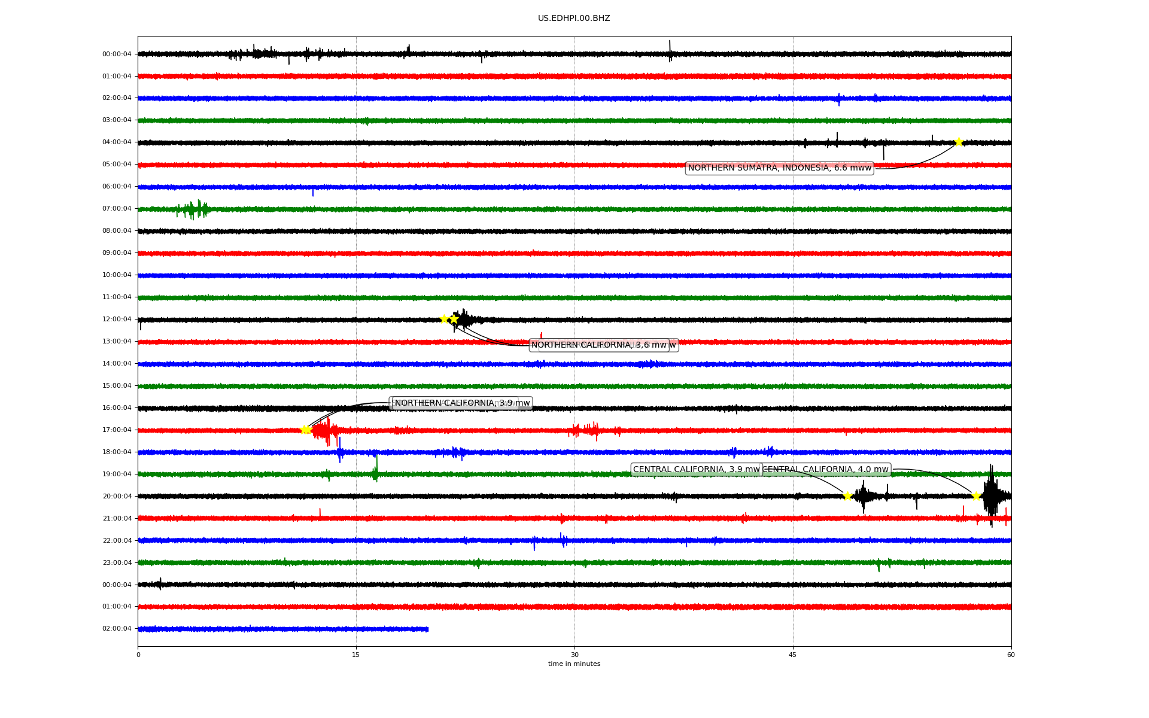Click the NORTHERN CALIFORNIA 3.9 mw annotation box
Viewport: 1149px width, 718px height.
coord(461,403)
